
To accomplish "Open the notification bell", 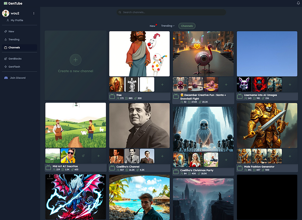I will (298, 3).
